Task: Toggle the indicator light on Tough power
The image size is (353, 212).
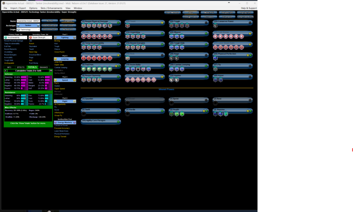Action: point(206,22)
